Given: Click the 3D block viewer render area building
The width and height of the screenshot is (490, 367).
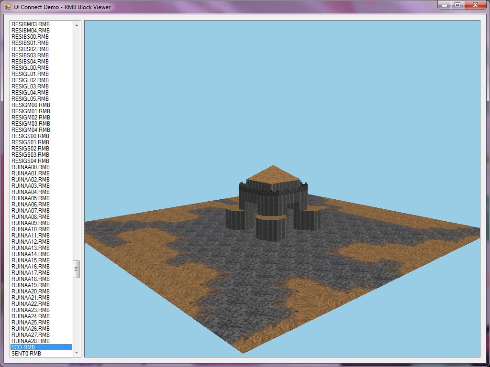Looking at the screenshot, I should [273, 203].
